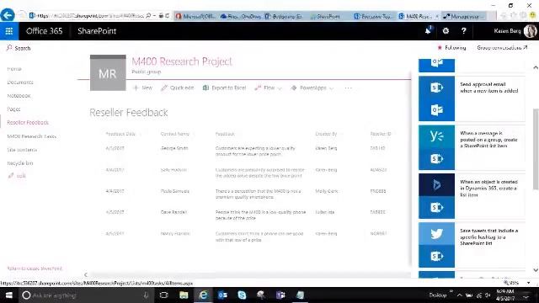Image resolution: width=539 pixels, height=303 pixels.
Task: Go back with the browser back arrow
Action: 8,15
